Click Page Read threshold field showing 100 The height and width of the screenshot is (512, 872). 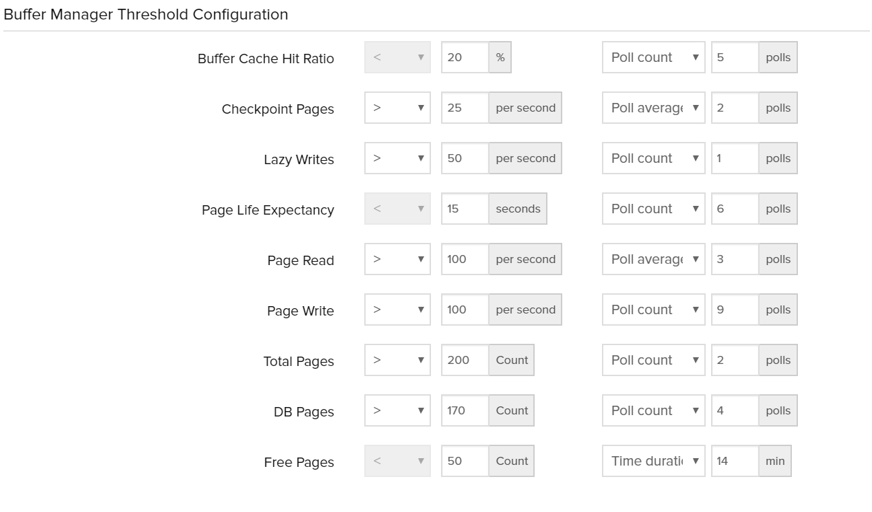465,259
